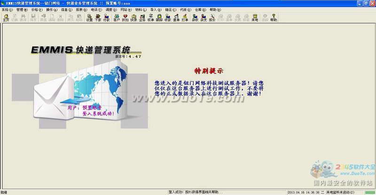Open the 报表(R) menu

click(81, 10)
